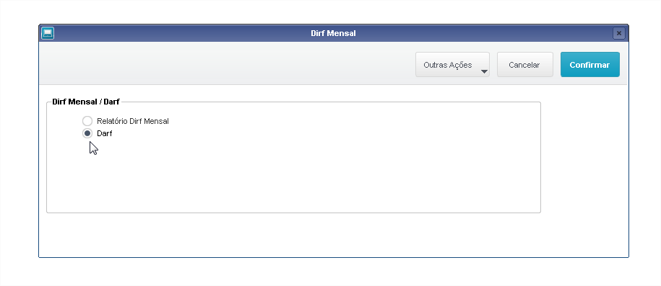
Task: Confirm with the blue Confirmar button
Action: coord(589,65)
